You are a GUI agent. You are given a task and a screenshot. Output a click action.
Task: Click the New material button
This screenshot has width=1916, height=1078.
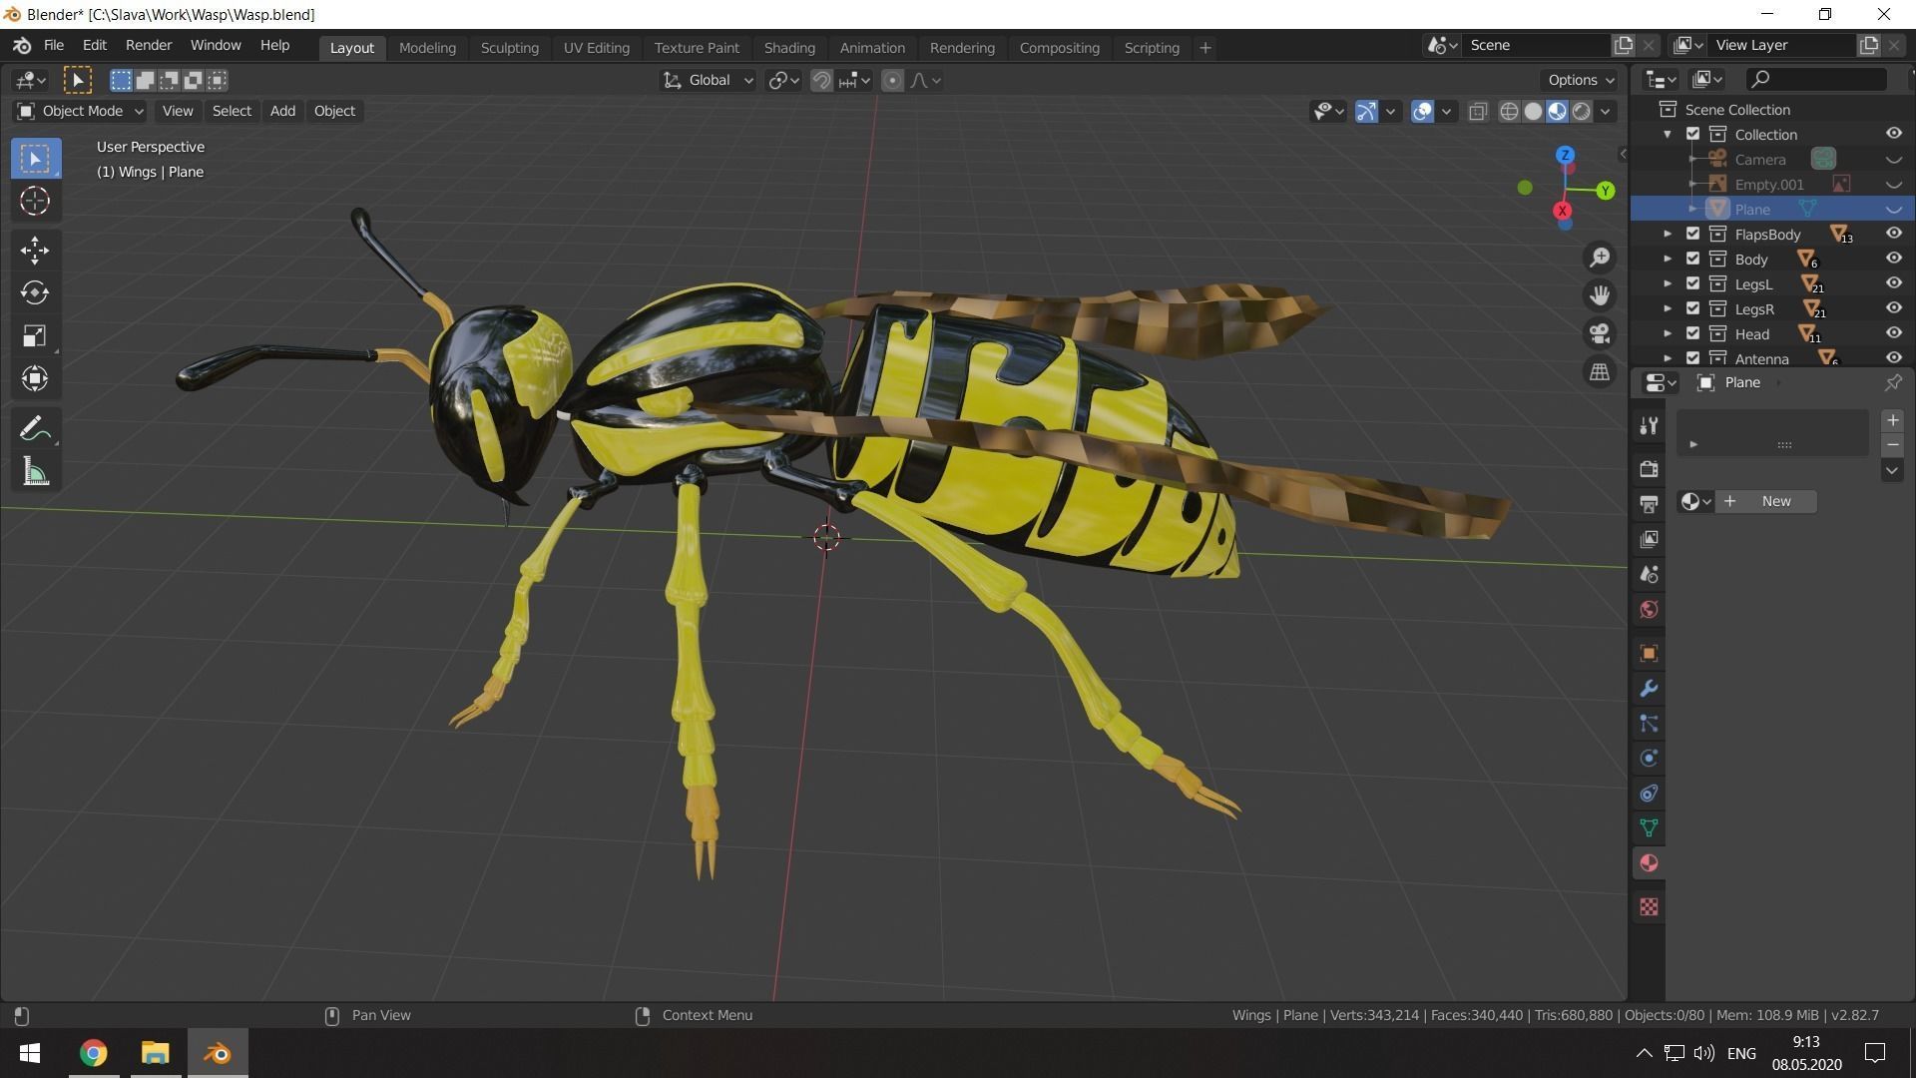(1766, 501)
